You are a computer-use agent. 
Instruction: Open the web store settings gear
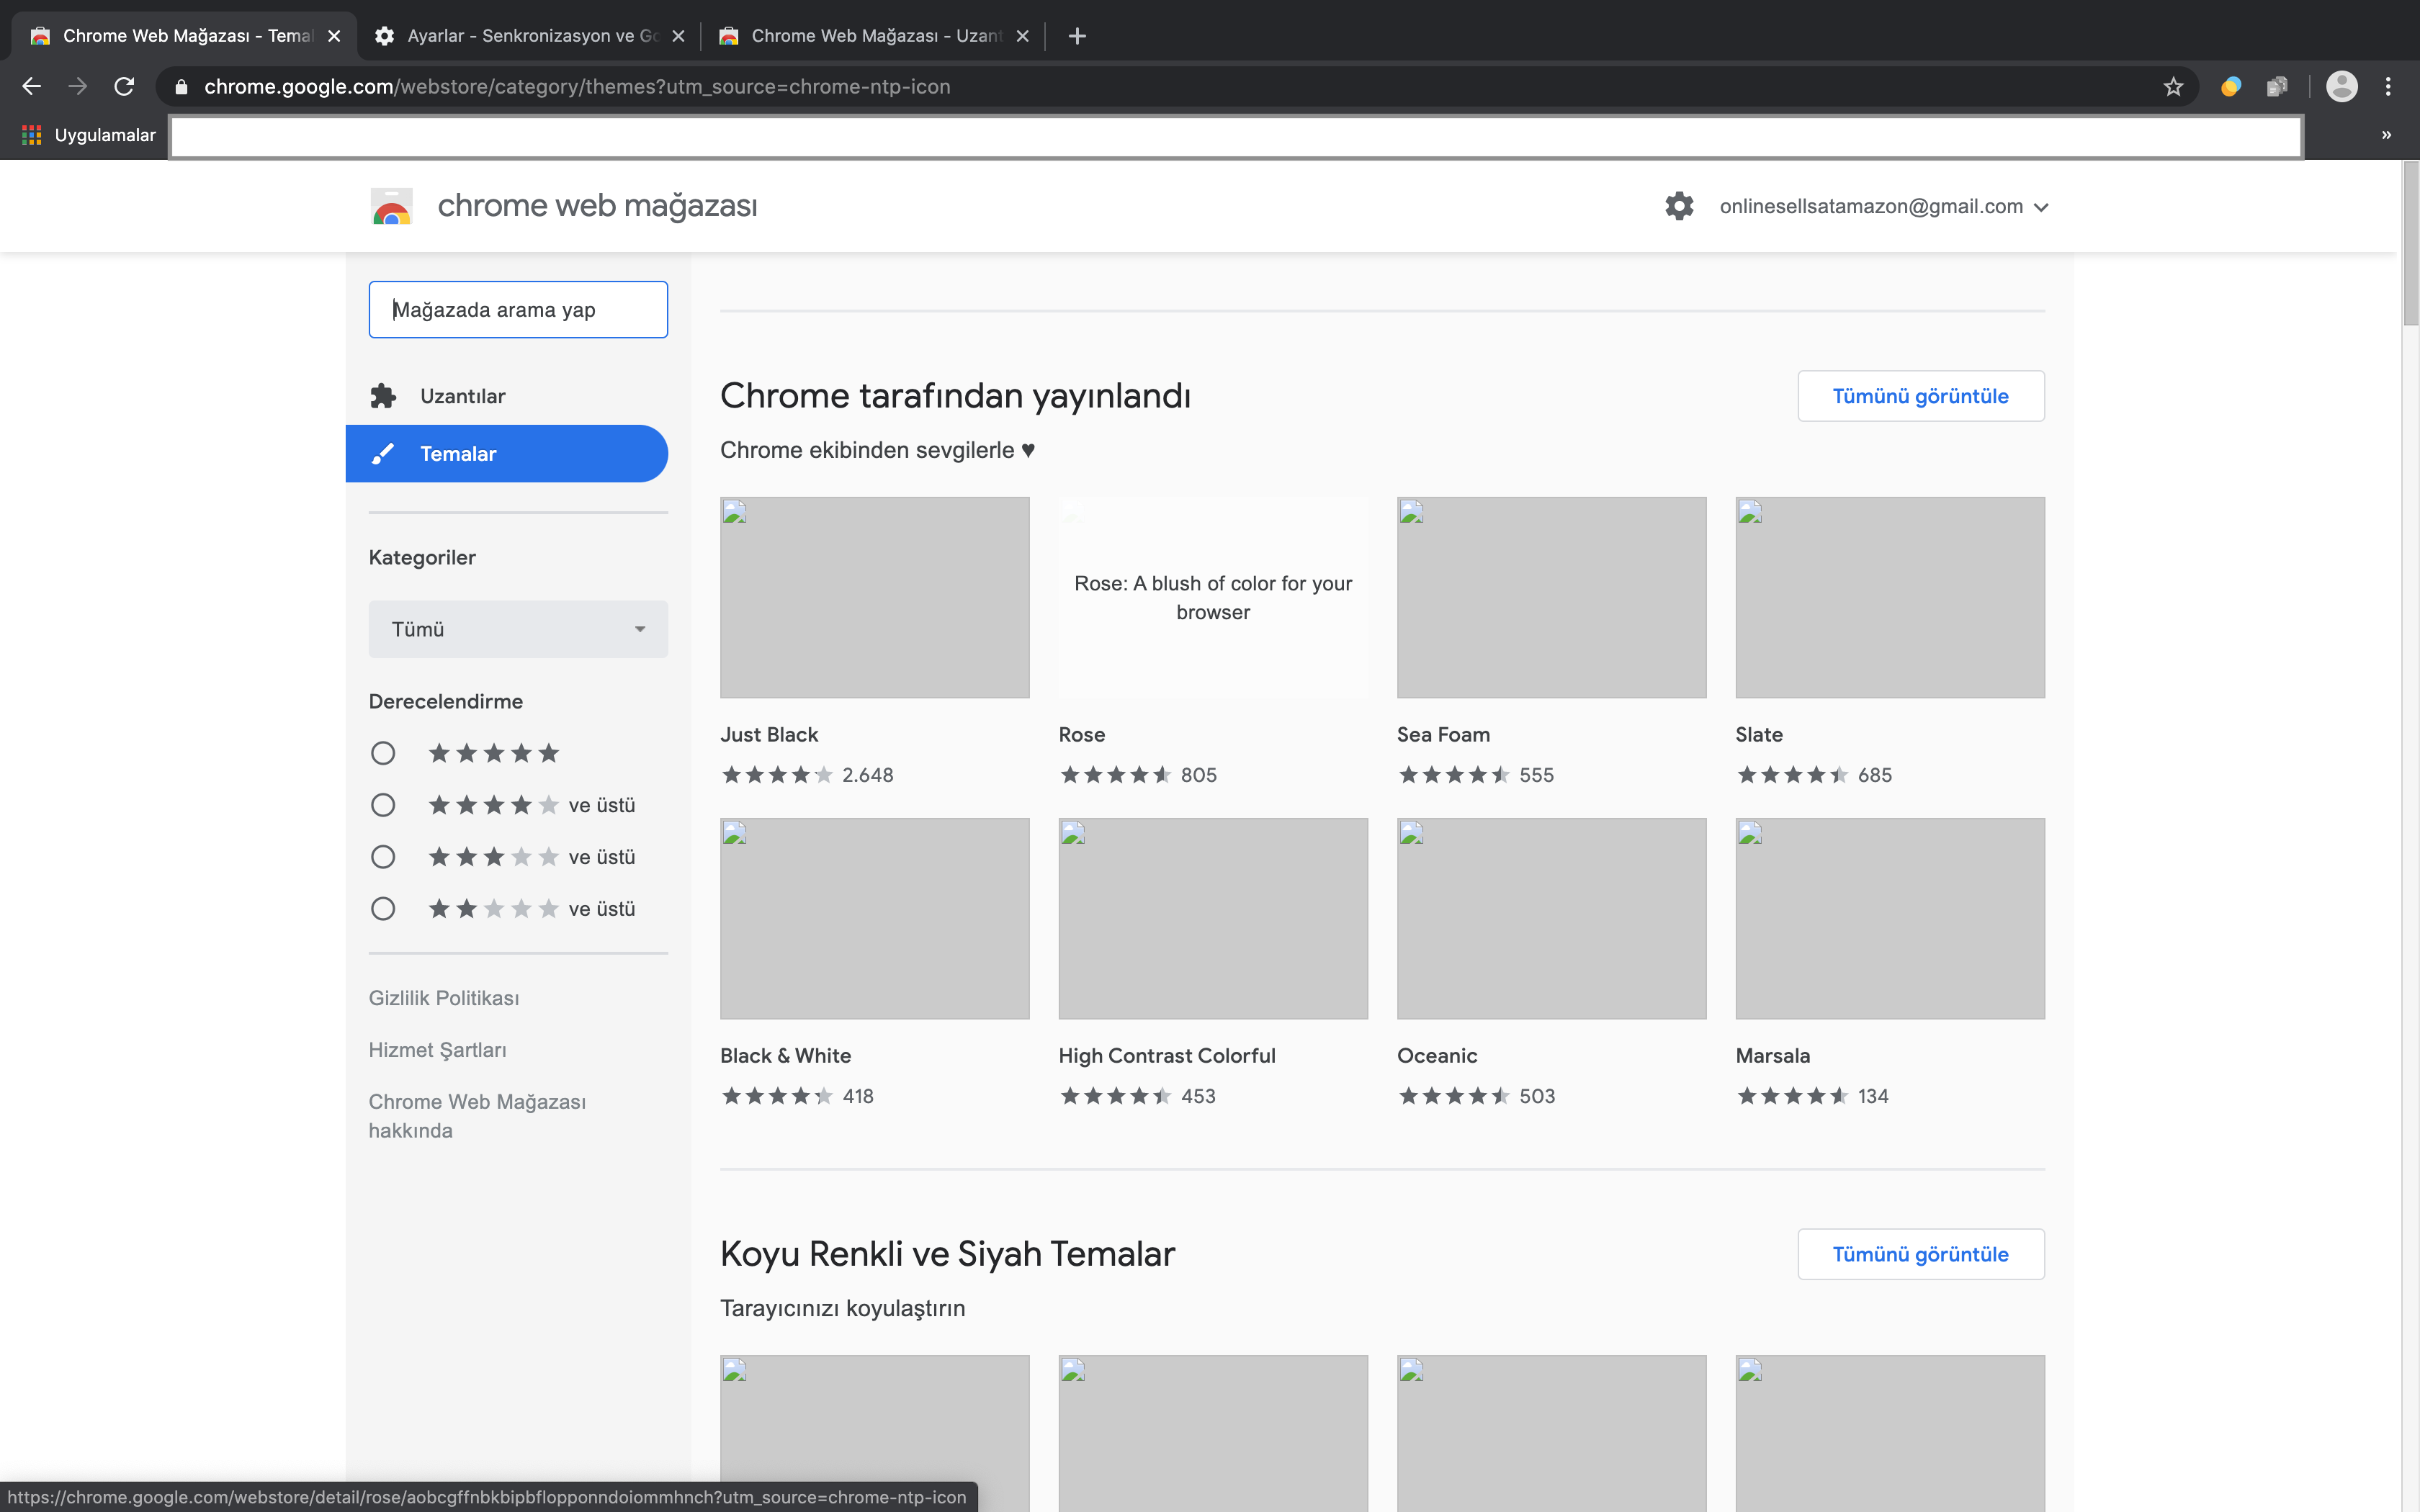pos(1679,206)
